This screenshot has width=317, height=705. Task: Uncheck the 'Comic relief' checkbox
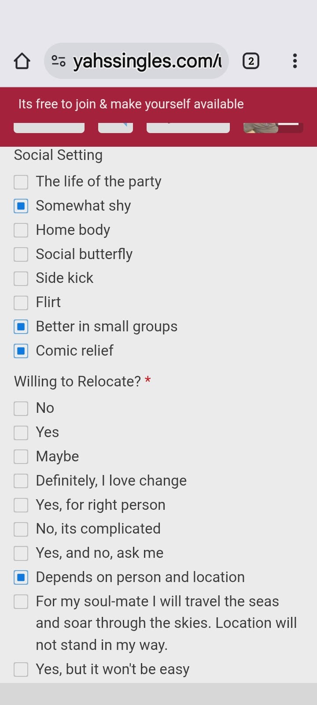[21, 351]
